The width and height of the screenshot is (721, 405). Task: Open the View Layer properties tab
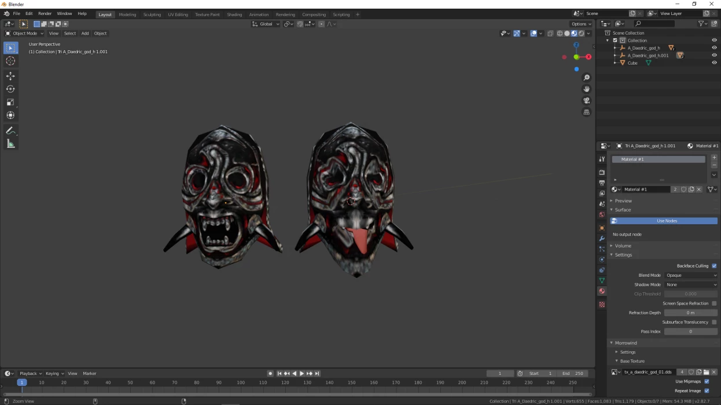pyautogui.click(x=602, y=194)
